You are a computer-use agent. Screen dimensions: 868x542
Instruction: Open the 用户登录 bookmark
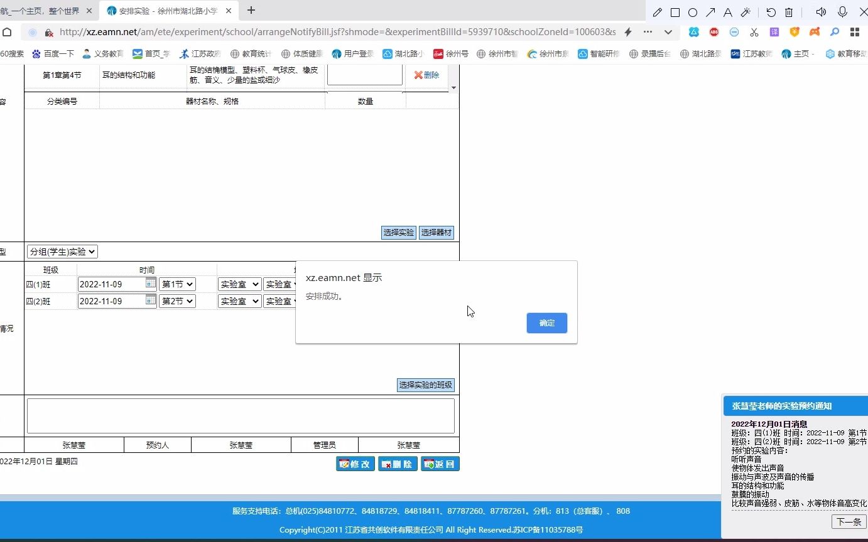click(353, 54)
